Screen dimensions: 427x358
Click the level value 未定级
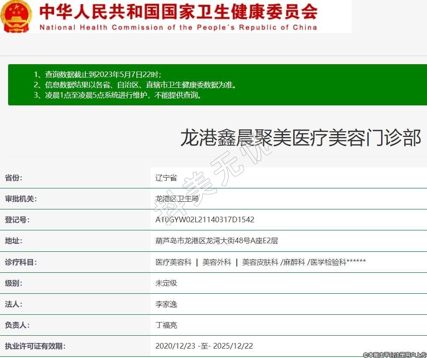click(x=166, y=283)
